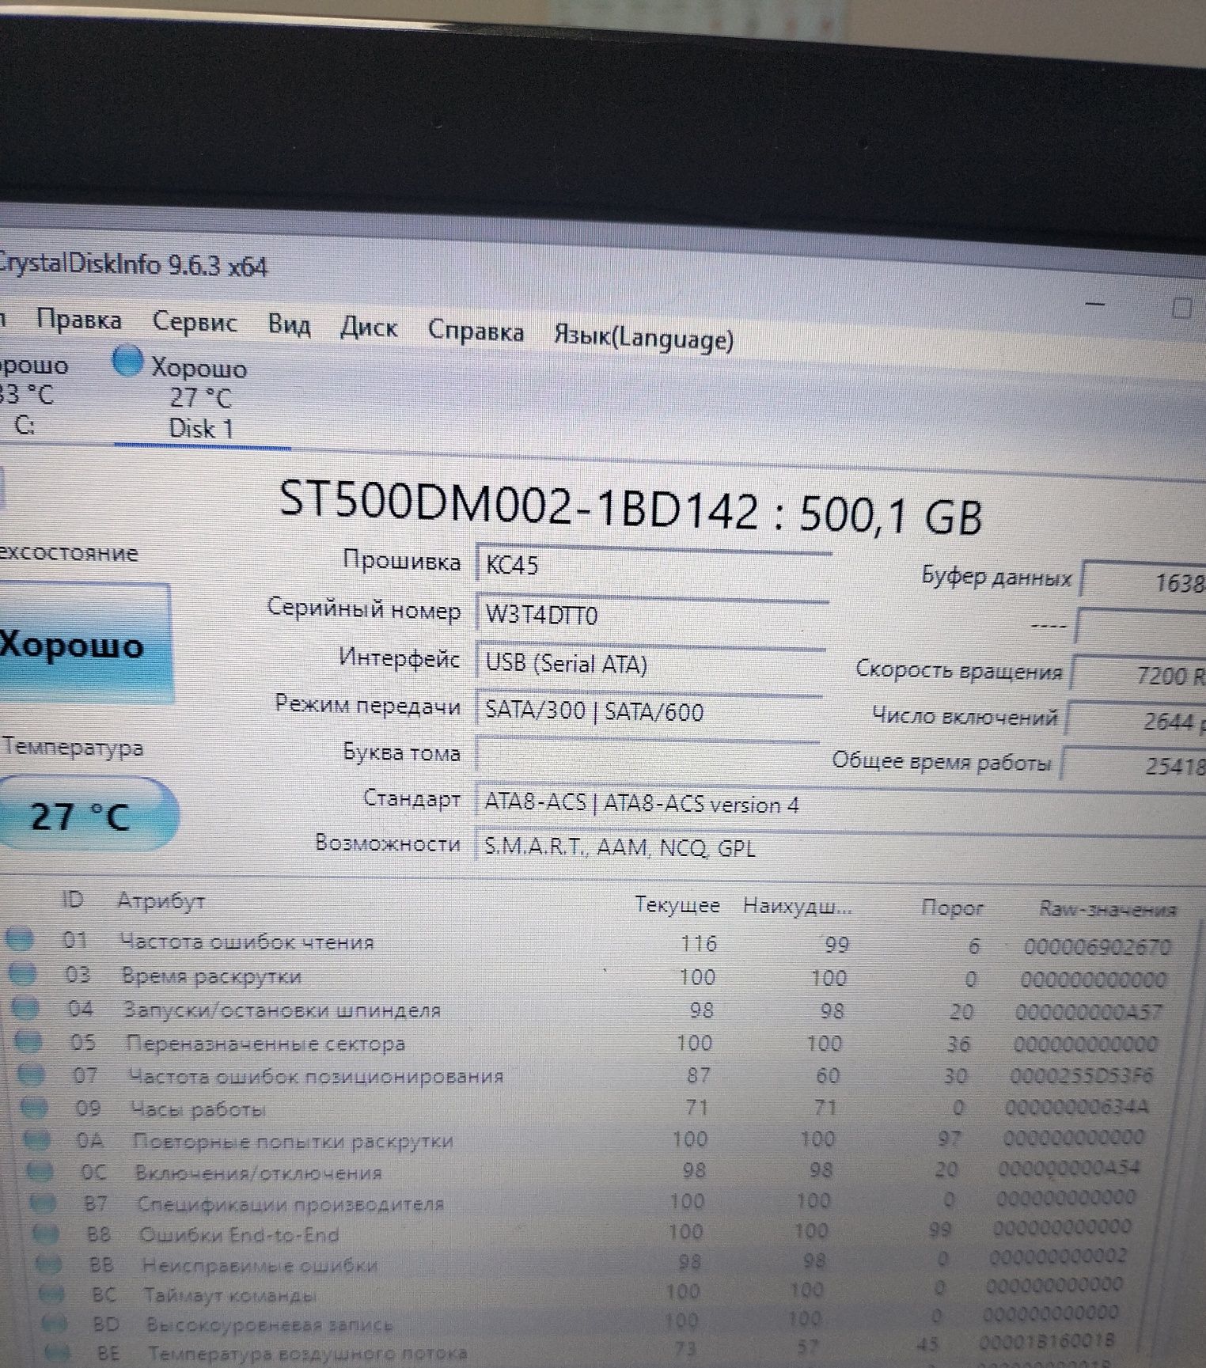
Task: Click the Буфер данных value field
Action: tap(1144, 582)
